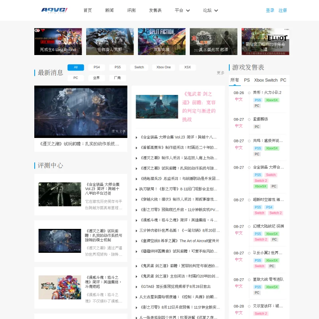Expand the 平台 dropdown menu

pyautogui.click(x=182, y=10)
